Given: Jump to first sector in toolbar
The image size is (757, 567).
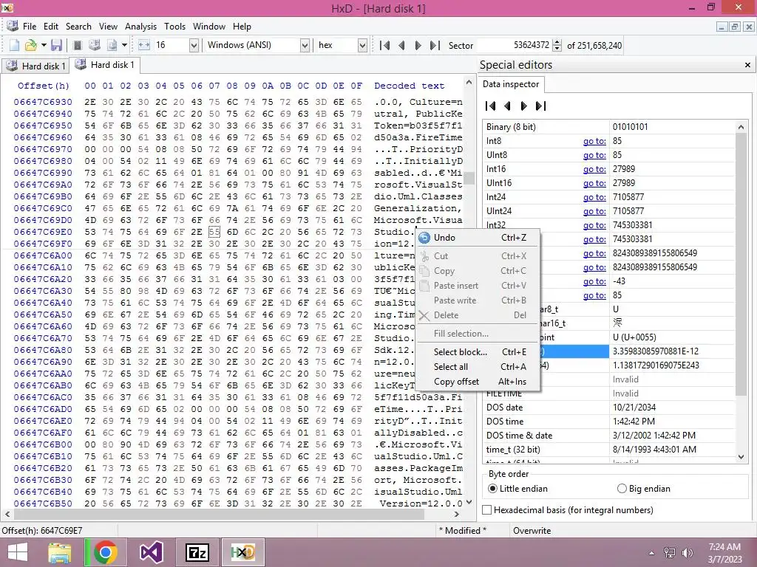Looking at the screenshot, I should [384, 45].
